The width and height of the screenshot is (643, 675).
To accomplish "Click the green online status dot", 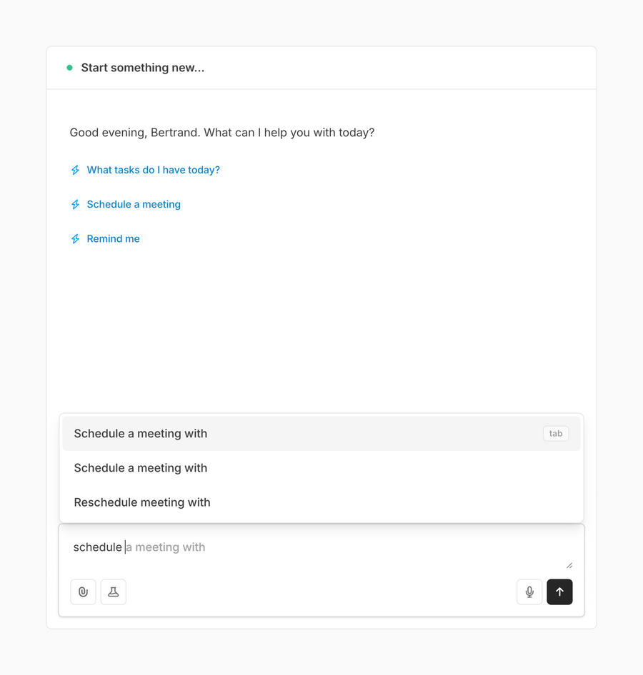I will coord(69,66).
